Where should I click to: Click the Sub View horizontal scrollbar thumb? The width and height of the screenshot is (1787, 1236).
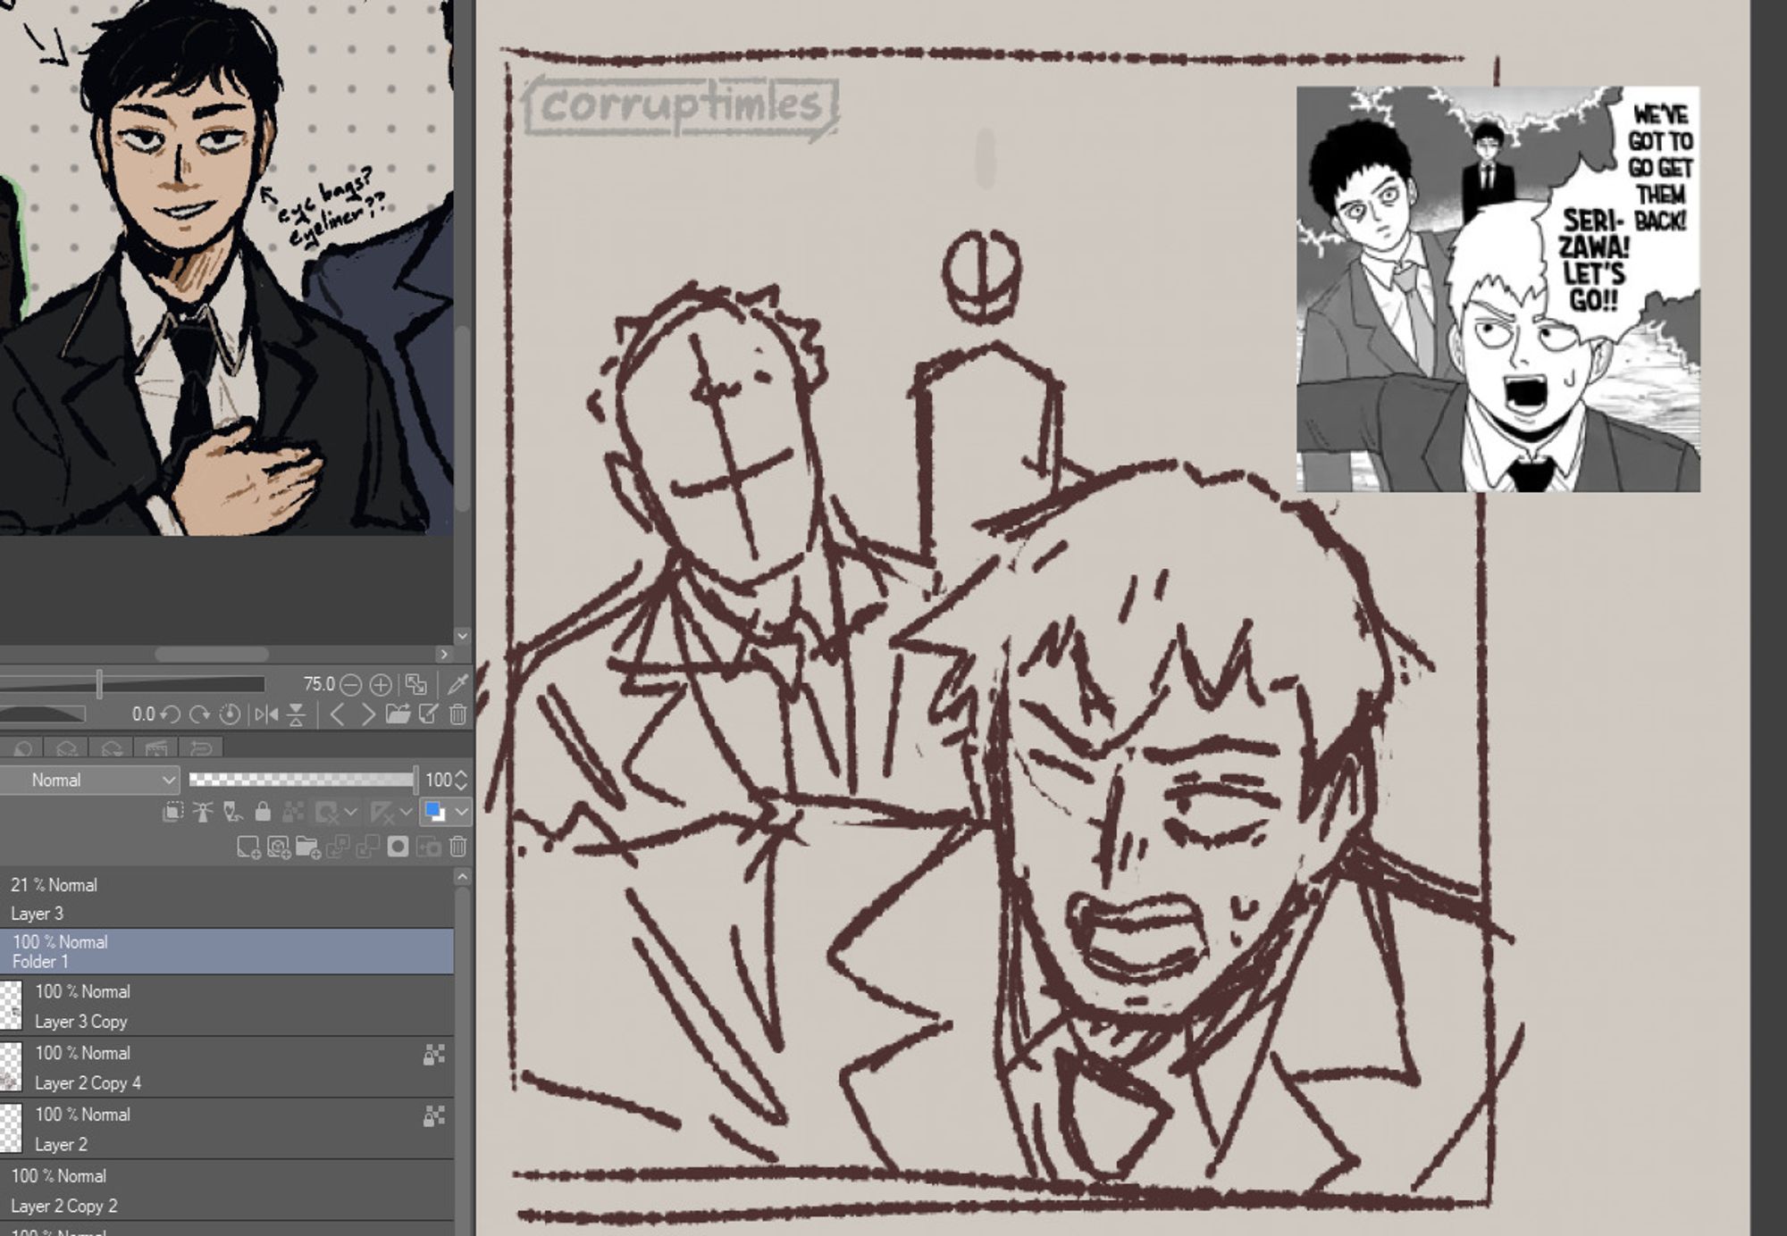pos(212,654)
